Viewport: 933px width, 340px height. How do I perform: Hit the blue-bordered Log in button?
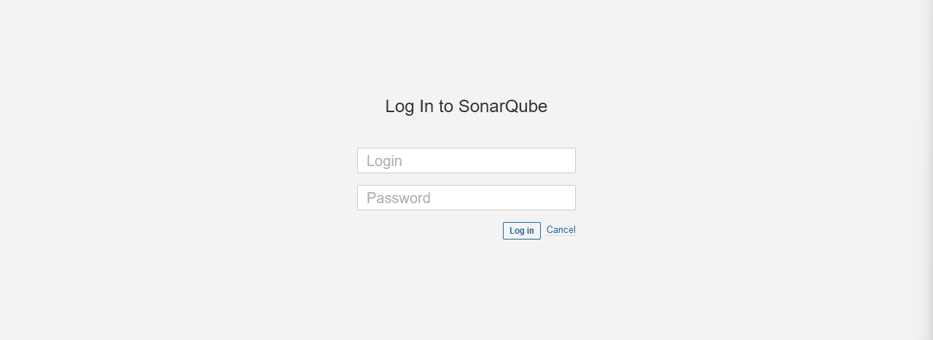coord(521,231)
